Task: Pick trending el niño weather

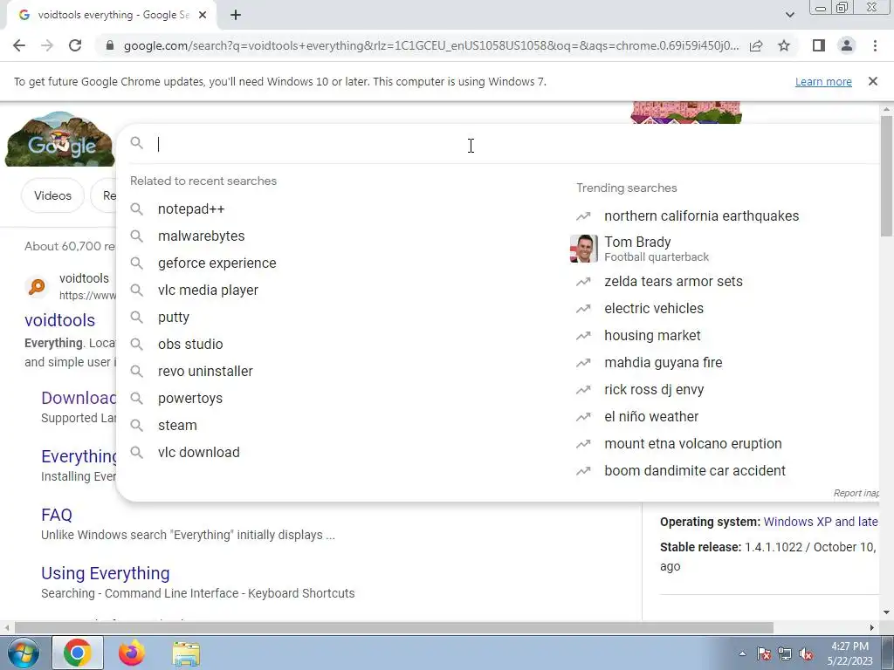Action: 651,416
